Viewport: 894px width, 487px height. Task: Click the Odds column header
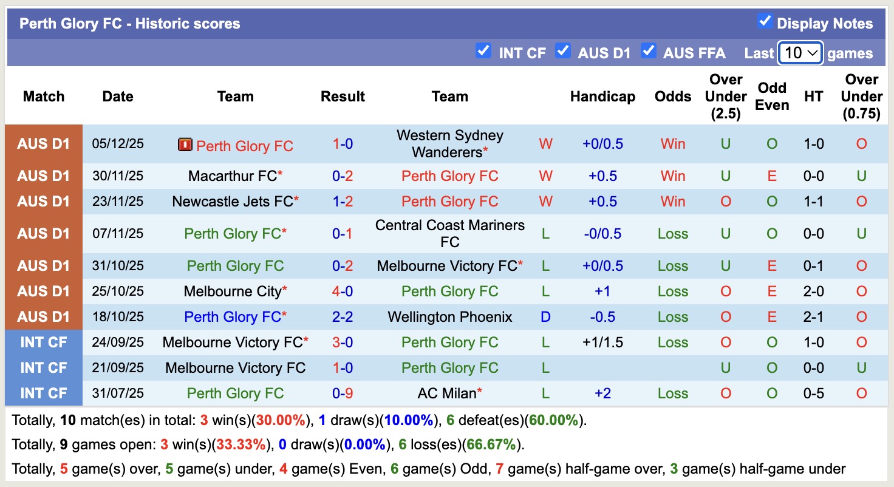pyautogui.click(x=672, y=96)
